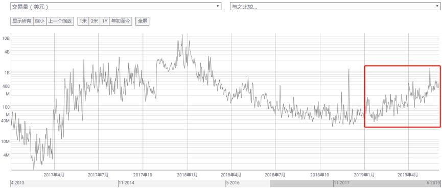442x189 pixels.
Task: Click the 11-2014 marker on the timeline
Action: click(127, 183)
